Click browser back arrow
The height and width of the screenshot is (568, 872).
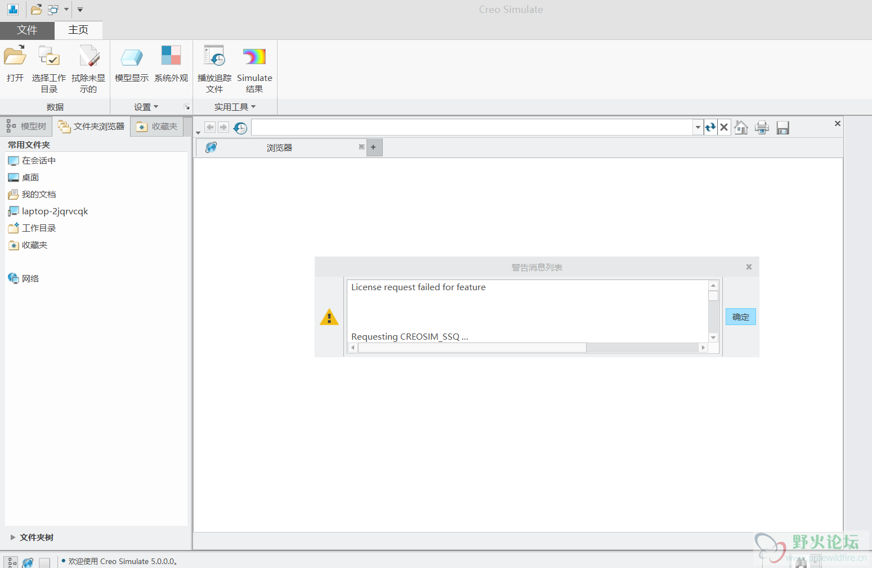point(210,128)
